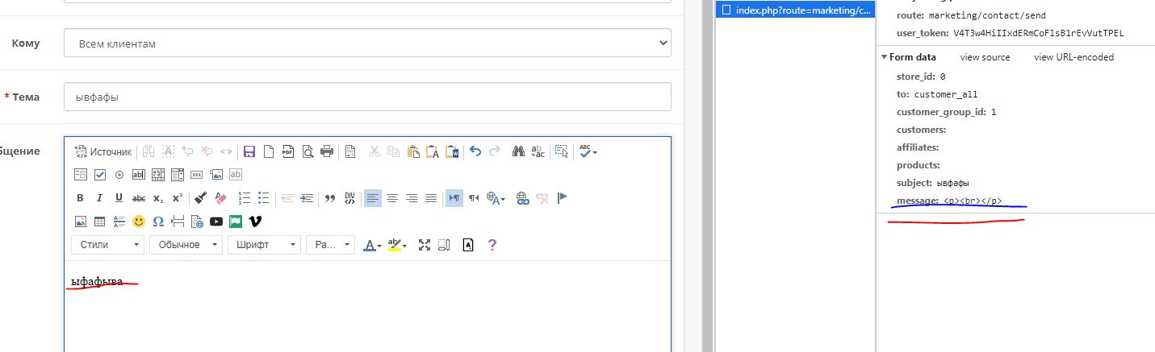Image resolution: width=1155 pixels, height=352 pixels.
Task: Toggle Bold formatting
Action: (x=80, y=198)
